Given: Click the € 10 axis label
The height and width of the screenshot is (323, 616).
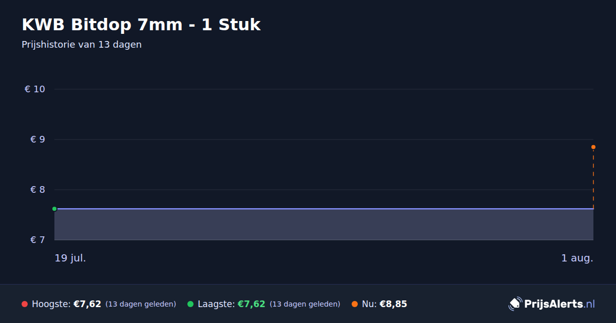Looking at the screenshot, I should click(x=35, y=89).
